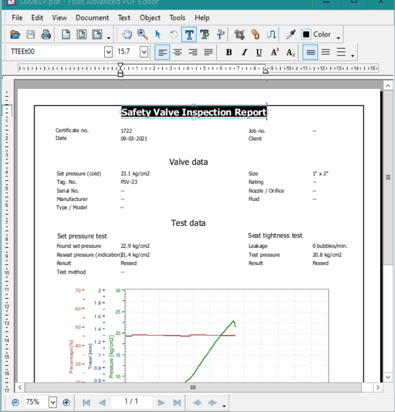
Task: Open the File menu
Action: (x=17, y=18)
